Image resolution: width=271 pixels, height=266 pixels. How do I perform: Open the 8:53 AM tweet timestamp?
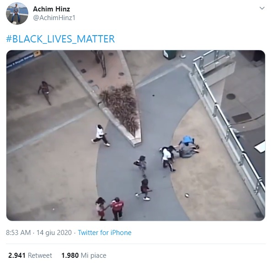tap(18, 233)
